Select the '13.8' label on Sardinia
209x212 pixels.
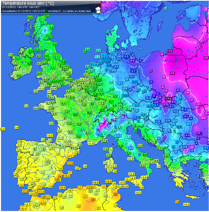[110, 170]
